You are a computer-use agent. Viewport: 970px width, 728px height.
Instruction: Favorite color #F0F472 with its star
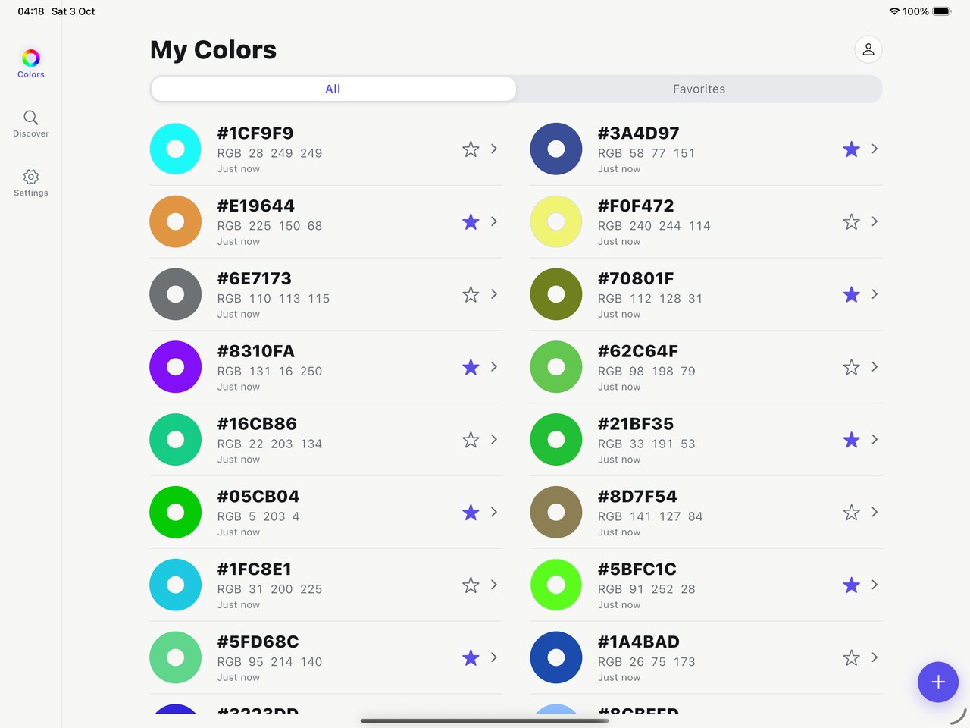tap(851, 221)
